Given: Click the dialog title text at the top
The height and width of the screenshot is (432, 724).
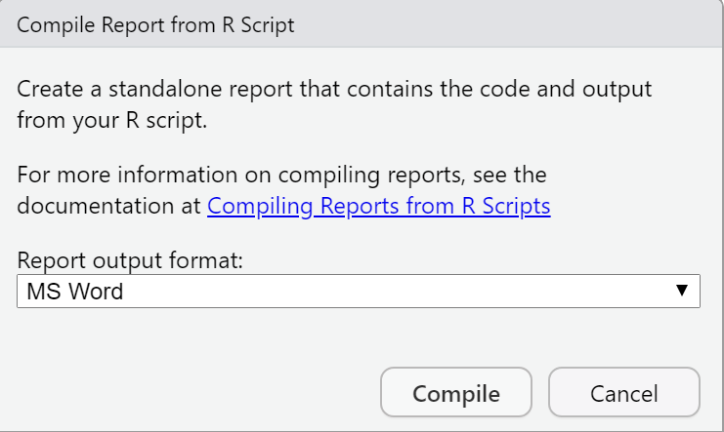Looking at the screenshot, I should tap(155, 25).
